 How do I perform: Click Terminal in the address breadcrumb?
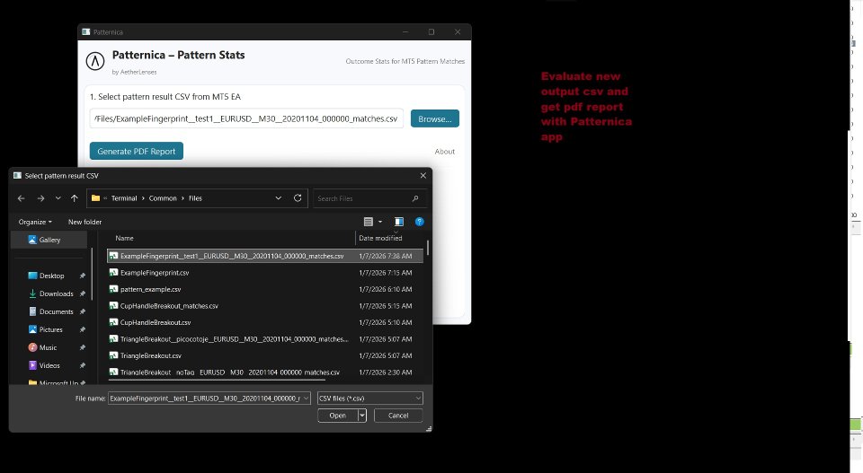point(124,198)
